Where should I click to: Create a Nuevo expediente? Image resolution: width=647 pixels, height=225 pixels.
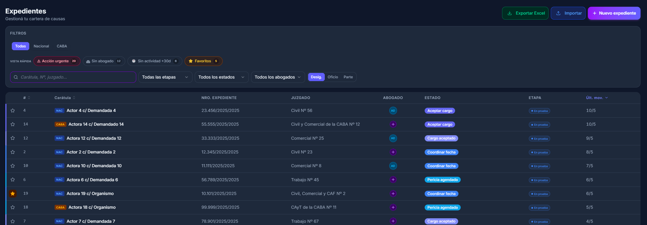(614, 13)
